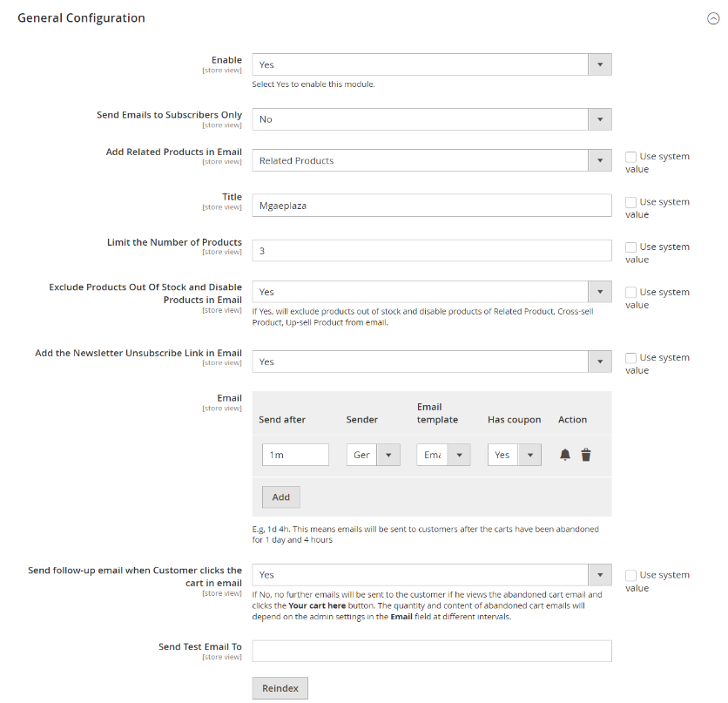
Task: Toggle 'Use system value' for Exclude Products Out Of Stock
Action: coord(631,293)
